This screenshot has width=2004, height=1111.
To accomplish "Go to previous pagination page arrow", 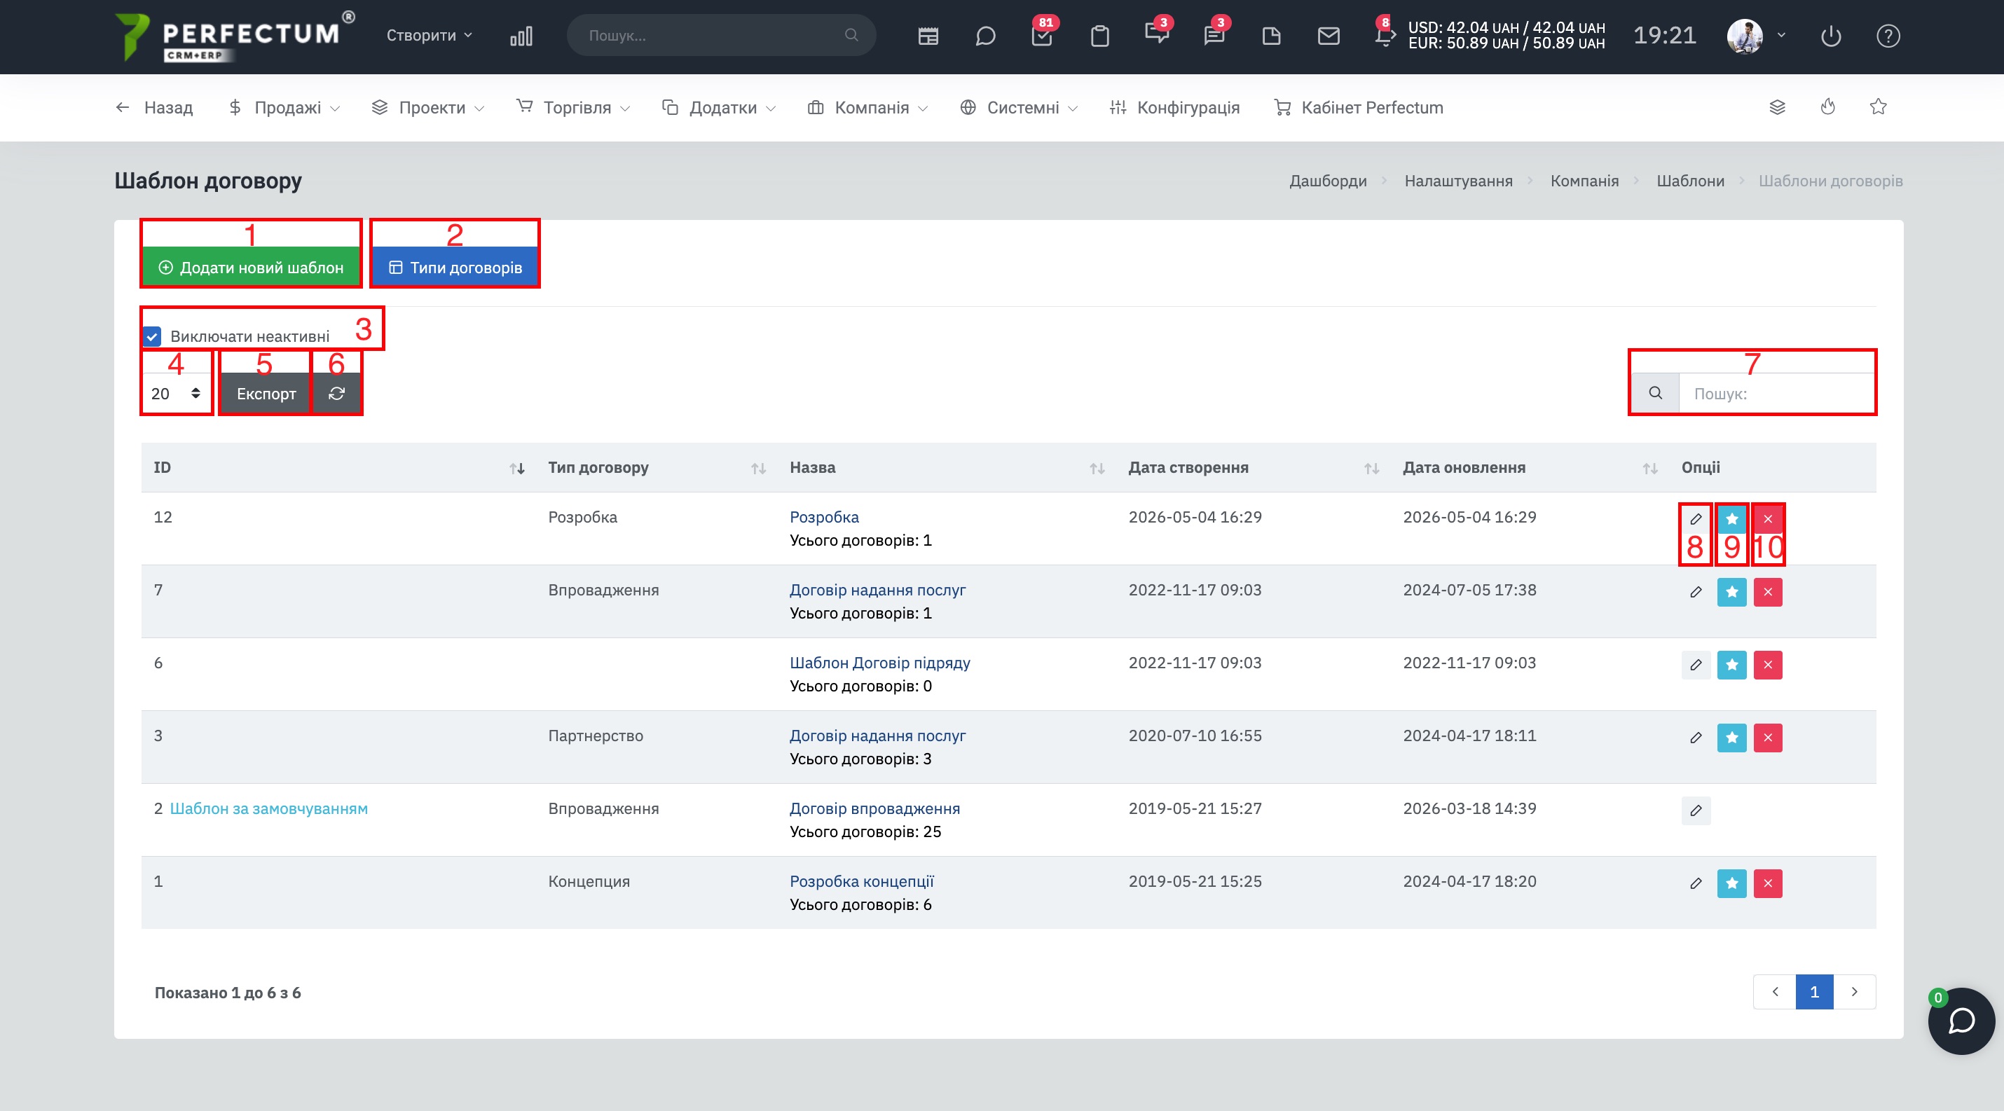I will coord(1776,991).
